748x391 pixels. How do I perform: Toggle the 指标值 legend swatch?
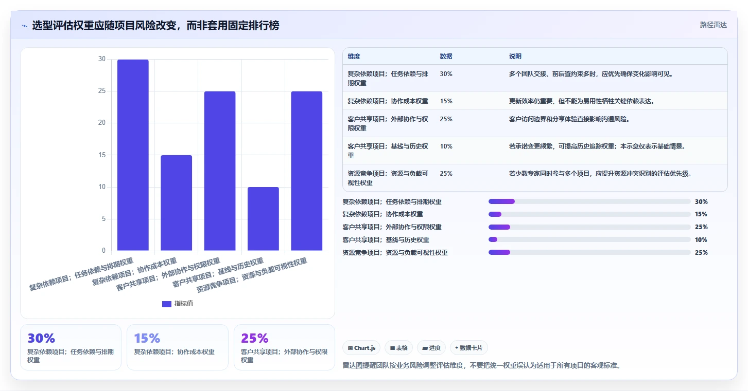[166, 304]
